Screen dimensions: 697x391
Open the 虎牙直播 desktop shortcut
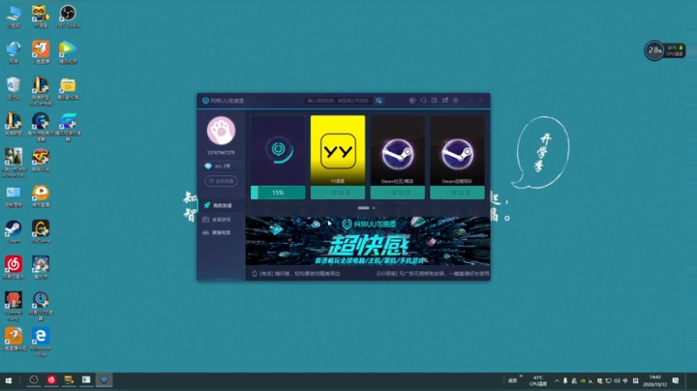coord(41,195)
